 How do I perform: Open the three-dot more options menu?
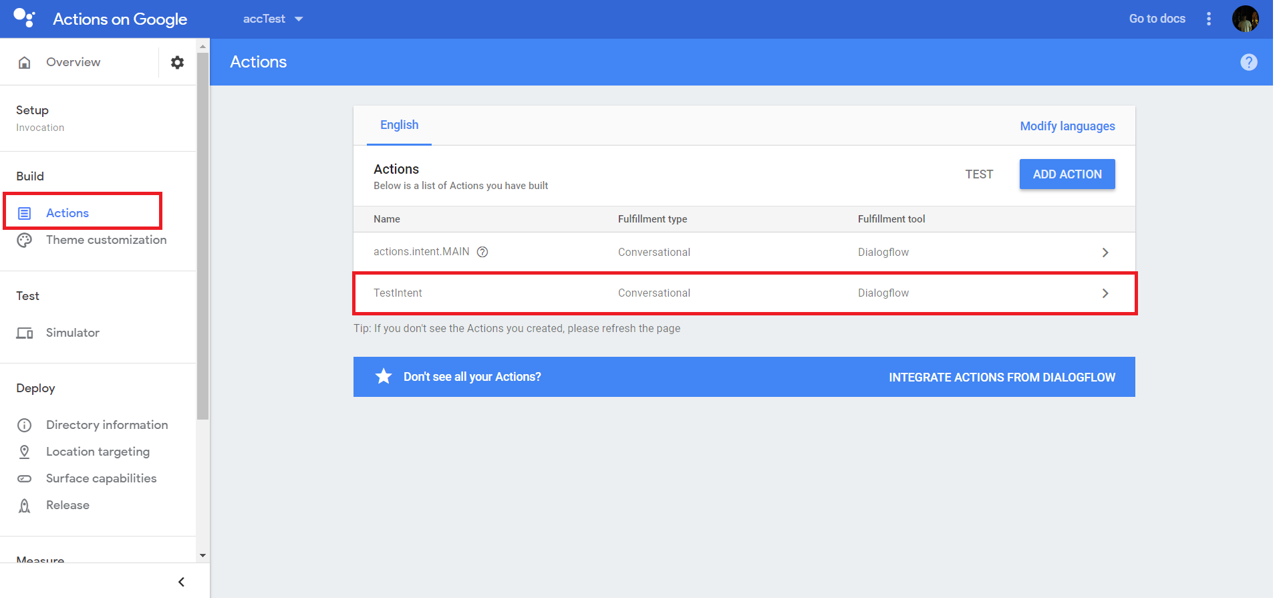point(1209,19)
